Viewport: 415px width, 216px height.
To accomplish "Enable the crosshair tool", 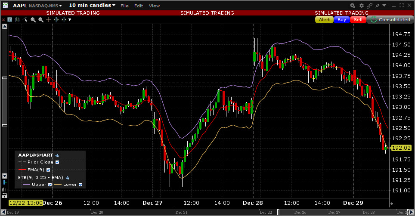I will (49, 19).
